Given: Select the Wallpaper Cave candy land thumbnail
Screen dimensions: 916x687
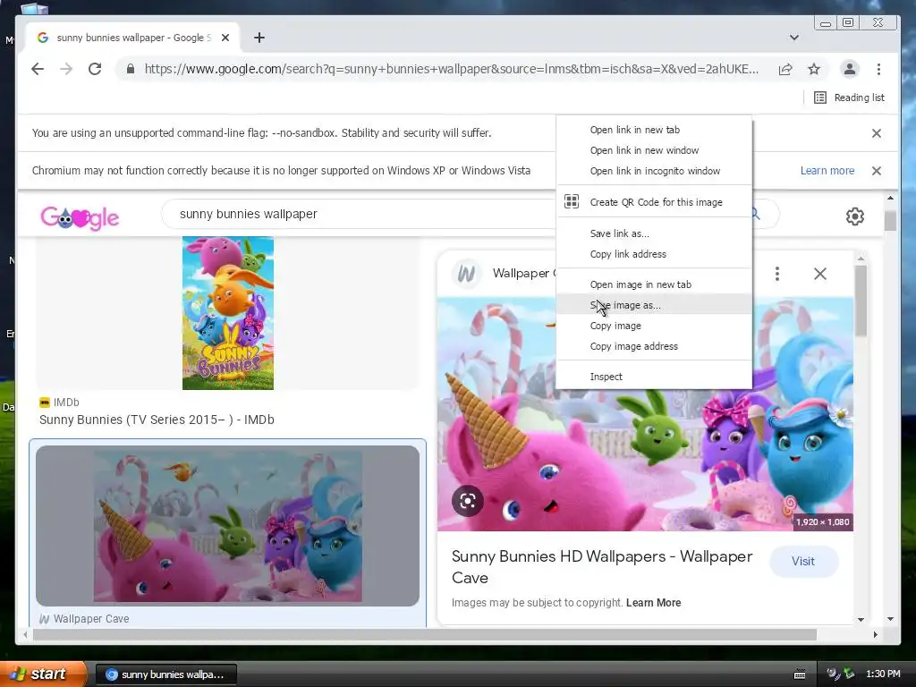Looking at the screenshot, I should (228, 526).
